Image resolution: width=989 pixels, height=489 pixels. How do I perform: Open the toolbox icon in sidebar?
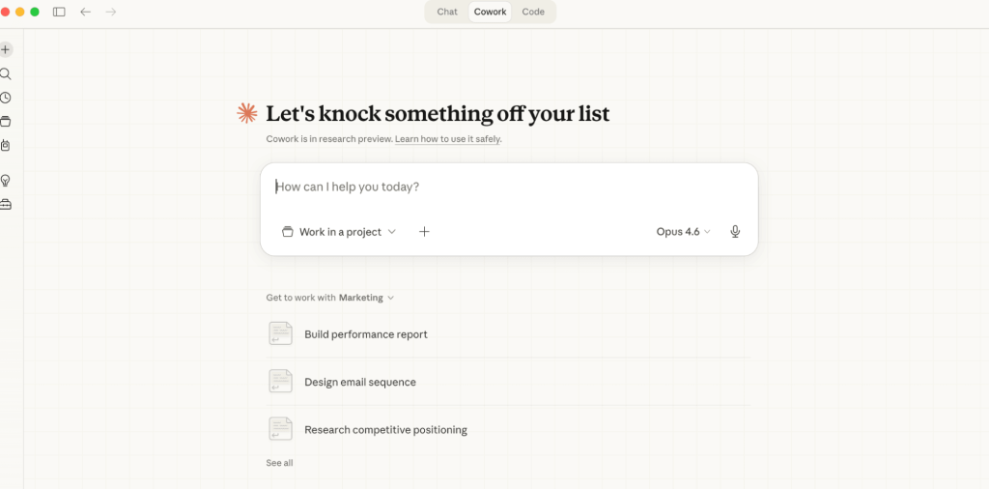click(5, 205)
